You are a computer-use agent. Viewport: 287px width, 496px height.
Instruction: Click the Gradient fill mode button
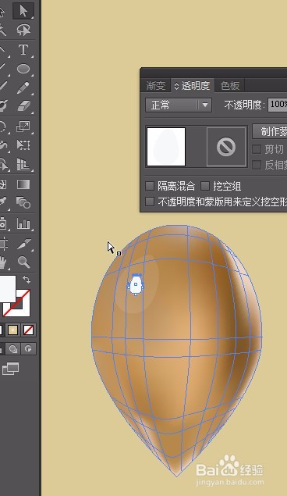12,330
